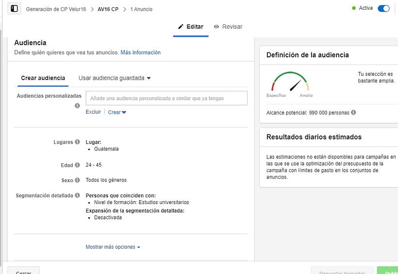This screenshot has height=274, width=398.
Task: Click the info icon beside Edad
Action: (77, 165)
